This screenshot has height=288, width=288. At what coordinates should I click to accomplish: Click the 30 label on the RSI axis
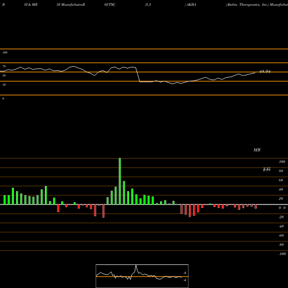coord(4,85)
